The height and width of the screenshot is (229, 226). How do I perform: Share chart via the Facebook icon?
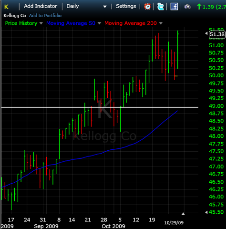coord(174,7)
